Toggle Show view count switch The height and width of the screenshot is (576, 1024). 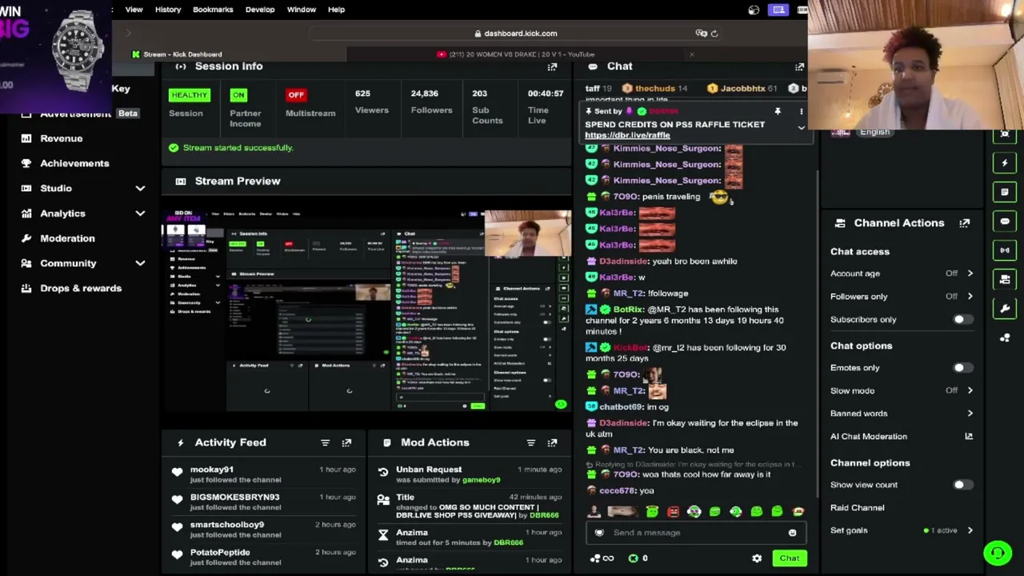tap(962, 485)
